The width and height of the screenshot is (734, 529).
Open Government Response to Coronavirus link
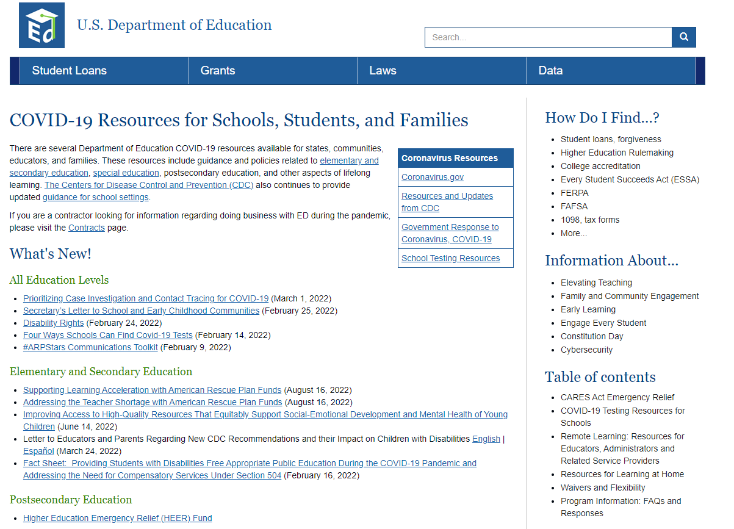coord(450,233)
